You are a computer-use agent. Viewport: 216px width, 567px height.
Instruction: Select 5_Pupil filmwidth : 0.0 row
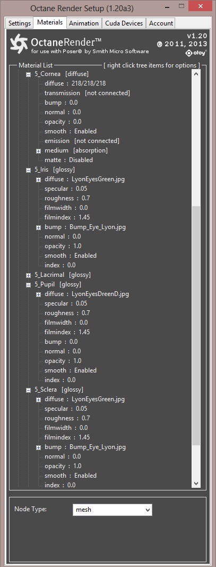(66, 323)
